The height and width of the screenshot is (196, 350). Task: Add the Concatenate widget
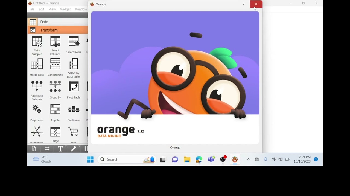click(x=55, y=67)
